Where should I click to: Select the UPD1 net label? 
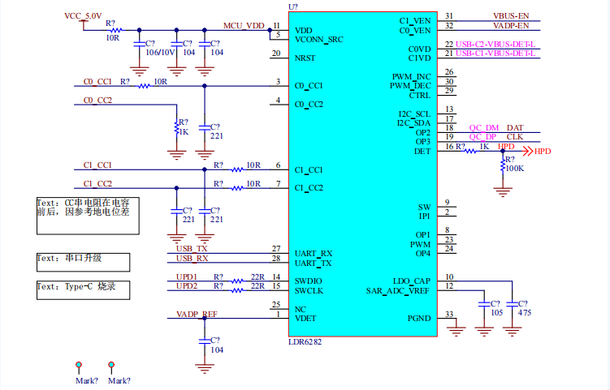tap(187, 277)
